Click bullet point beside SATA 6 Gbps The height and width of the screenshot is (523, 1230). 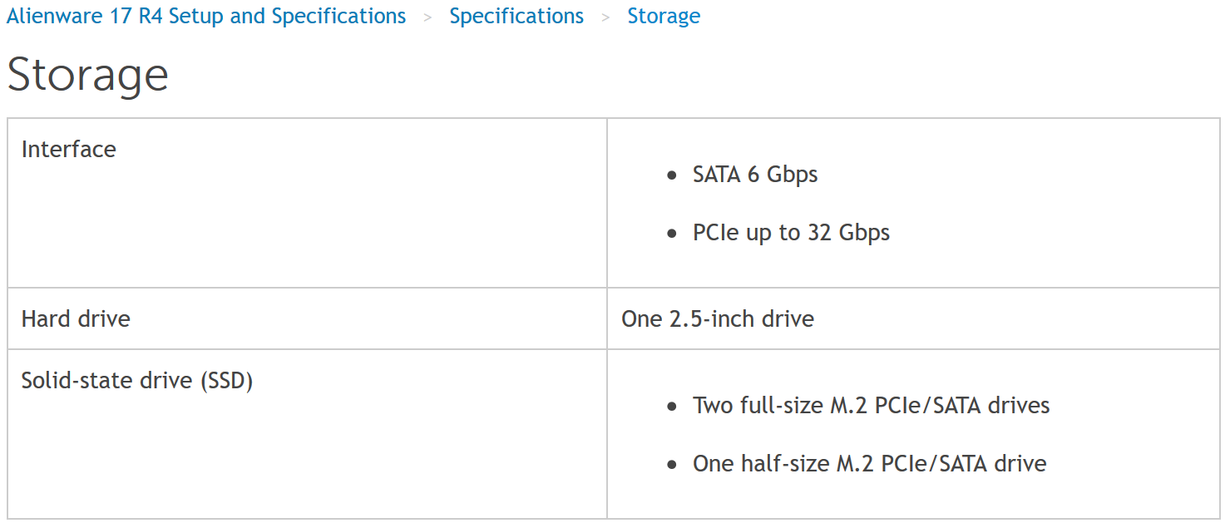click(x=672, y=175)
